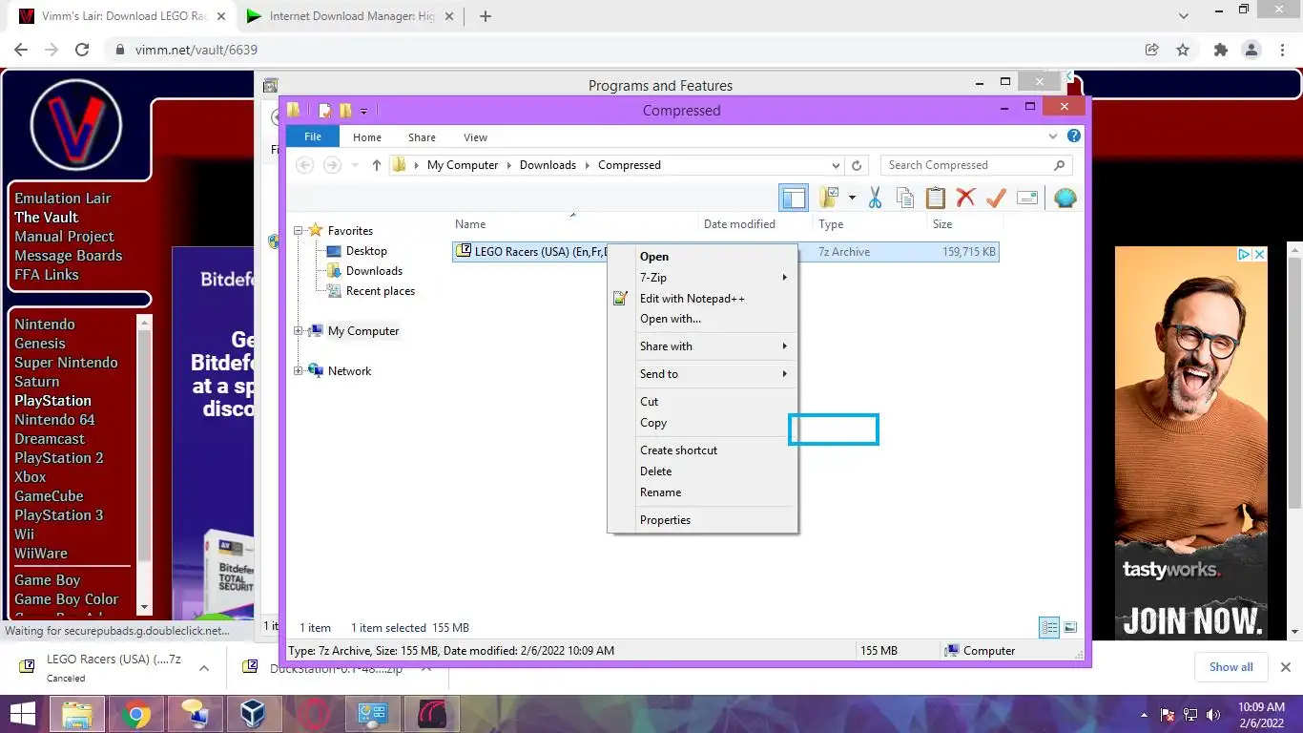Click the red X Delete toolbar icon
The height and width of the screenshot is (733, 1303).
click(x=966, y=198)
